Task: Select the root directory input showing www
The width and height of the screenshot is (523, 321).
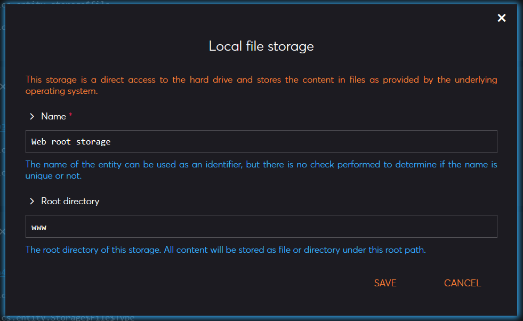Action: click(x=261, y=227)
